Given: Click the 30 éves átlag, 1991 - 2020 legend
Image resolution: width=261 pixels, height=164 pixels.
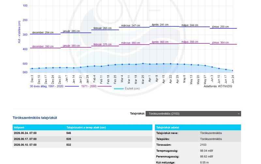Looking at the screenshot, I should 47,86.
